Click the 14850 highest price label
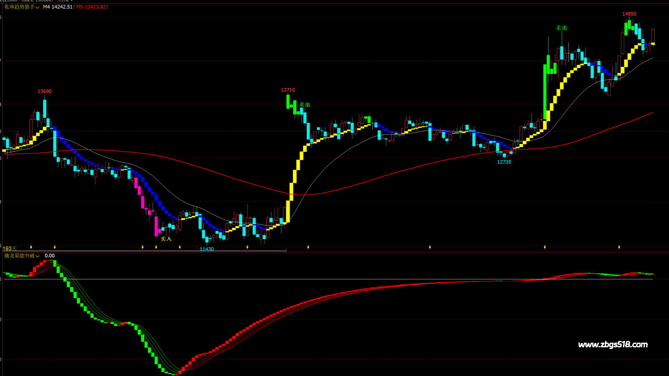This screenshot has width=669, height=376. (x=629, y=14)
